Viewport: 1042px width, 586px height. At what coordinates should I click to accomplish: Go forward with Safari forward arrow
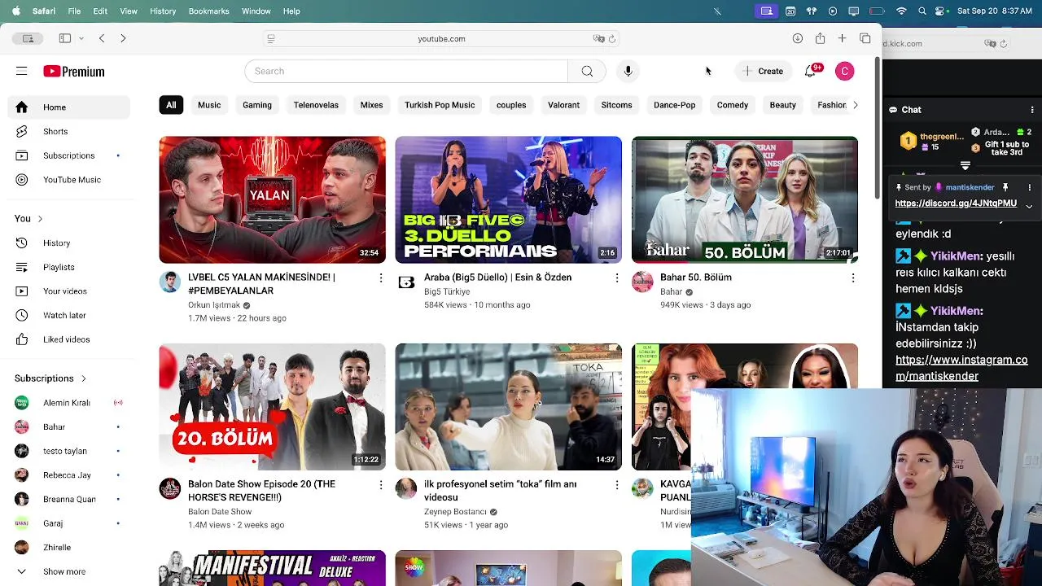click(123, 38)
